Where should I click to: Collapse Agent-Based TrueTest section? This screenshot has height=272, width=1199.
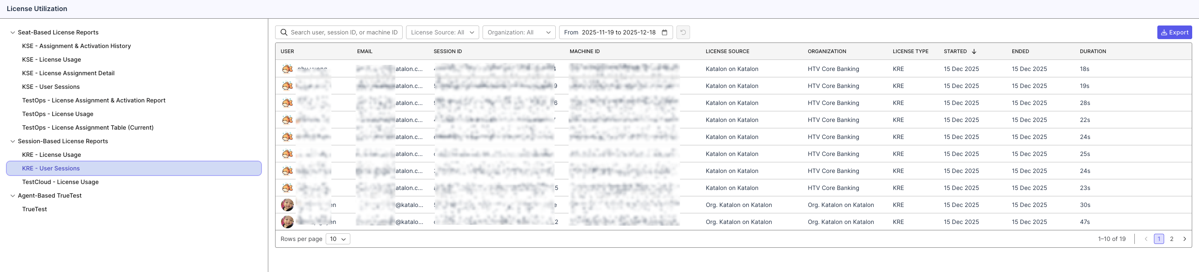[13, 196]
